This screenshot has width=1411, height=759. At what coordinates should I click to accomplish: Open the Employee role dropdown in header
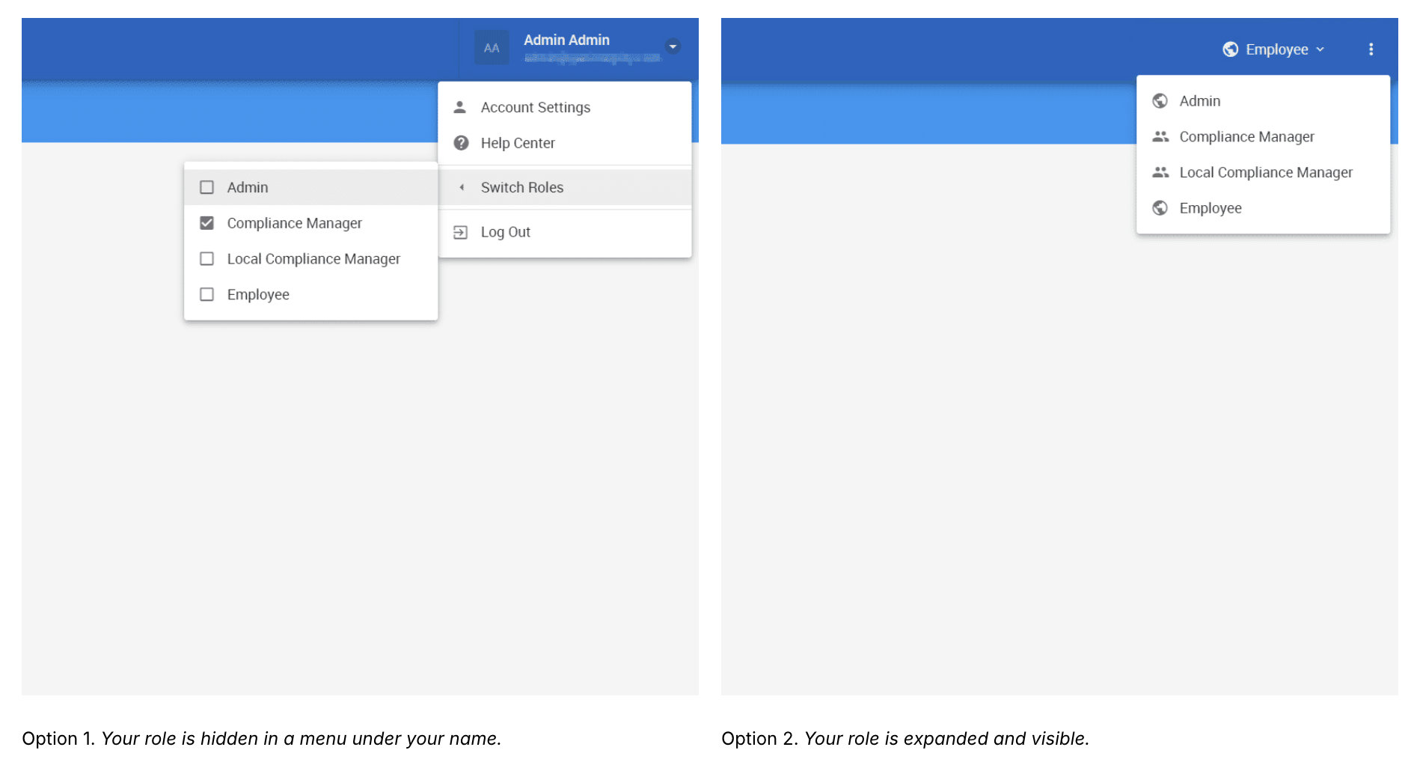click(x=1274, y=49)
